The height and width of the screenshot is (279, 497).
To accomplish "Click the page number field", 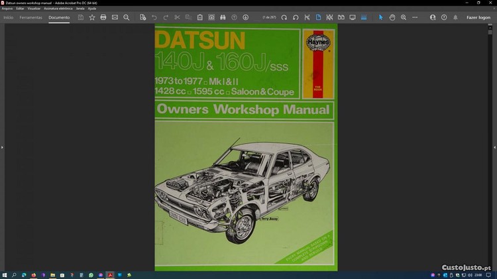I will tap(268, 17).
